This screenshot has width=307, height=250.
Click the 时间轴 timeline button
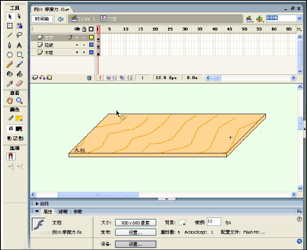click(x=42, y=19)
